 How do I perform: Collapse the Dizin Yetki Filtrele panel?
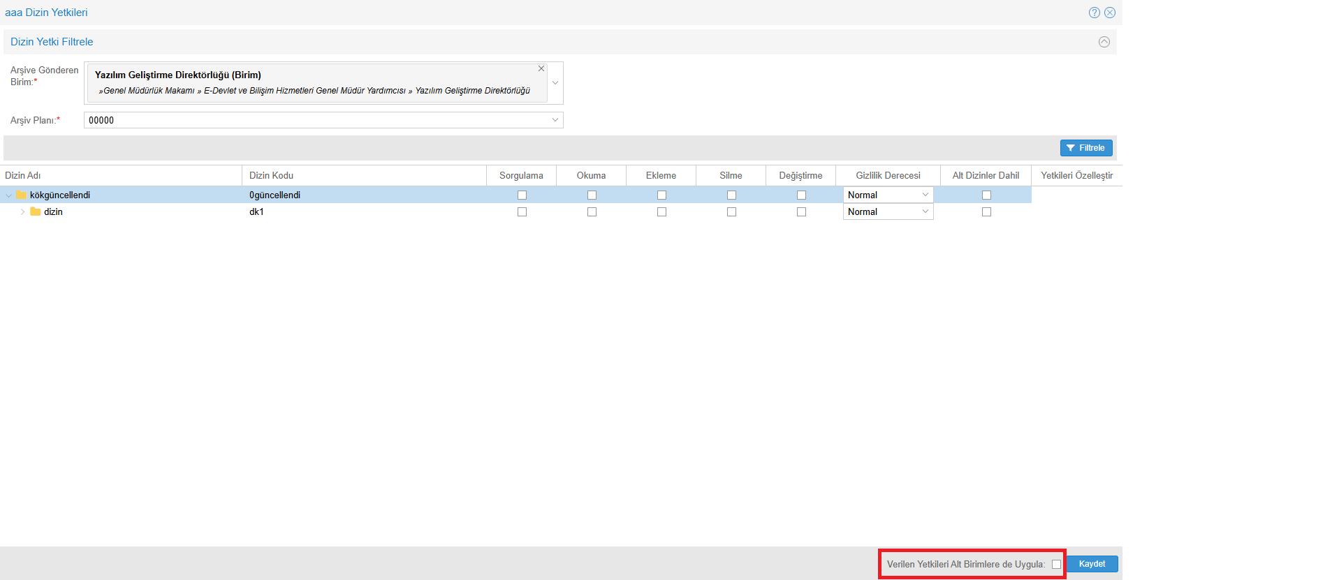pos(1104,42)
